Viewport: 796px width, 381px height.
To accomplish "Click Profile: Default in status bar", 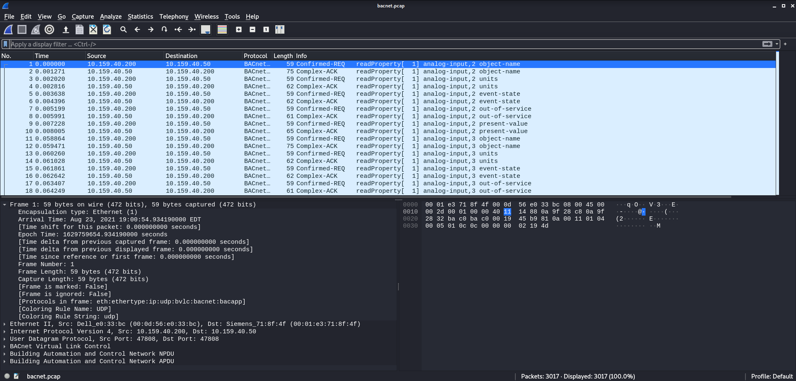I will pos(772,376).
